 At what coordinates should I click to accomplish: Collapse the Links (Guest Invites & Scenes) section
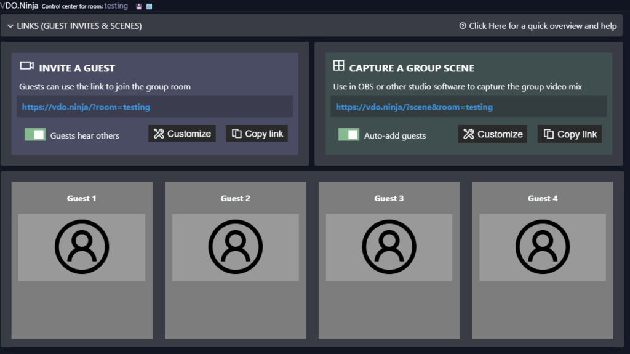click(74, 26)
